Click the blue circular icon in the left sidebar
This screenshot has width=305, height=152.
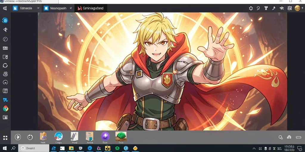(5, 20)
